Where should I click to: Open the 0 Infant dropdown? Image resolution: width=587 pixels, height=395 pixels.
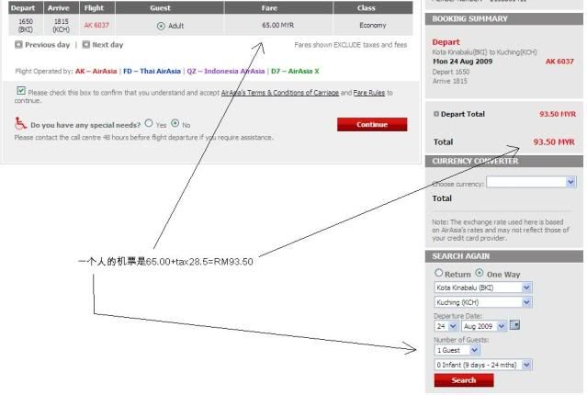pyautogui.click(x=483, y=365)
